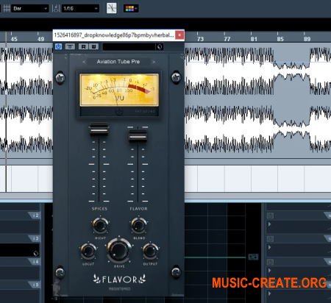Viewport: 331px width, 303px height.
Task: Click the FLAVOR logo at plugin bottom
Action: (x=119, y=279)
